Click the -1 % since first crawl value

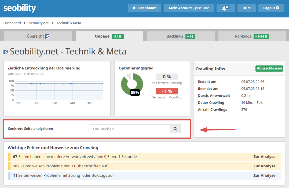(x=167, y=91)
